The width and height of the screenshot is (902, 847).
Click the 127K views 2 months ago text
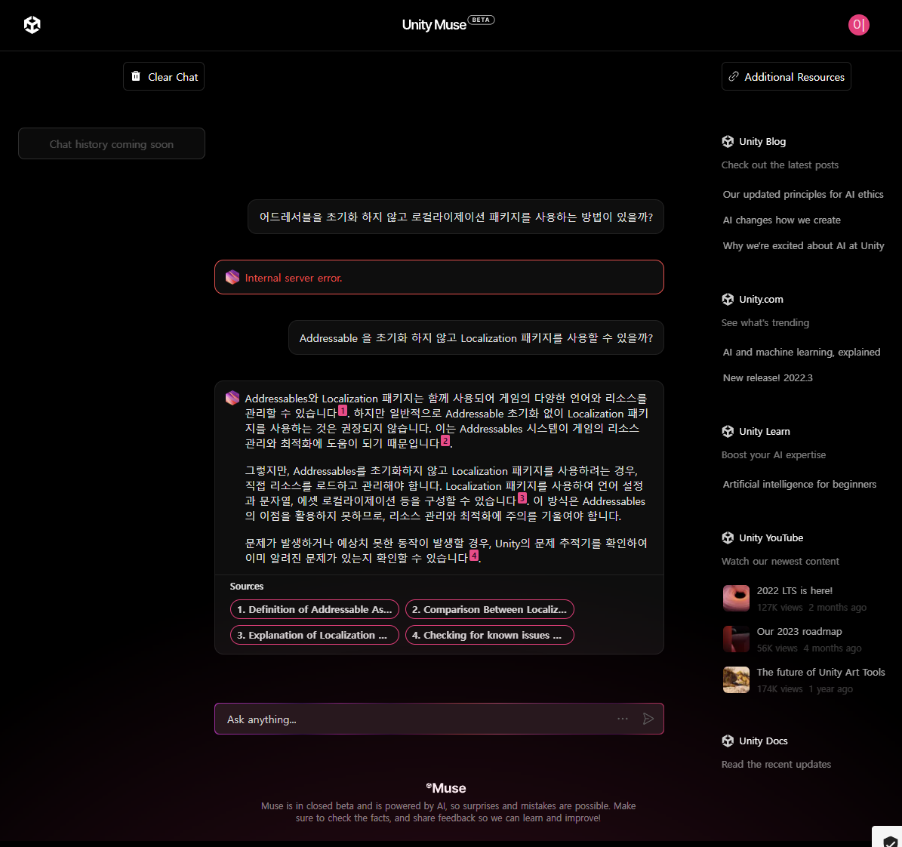point(811,608)
